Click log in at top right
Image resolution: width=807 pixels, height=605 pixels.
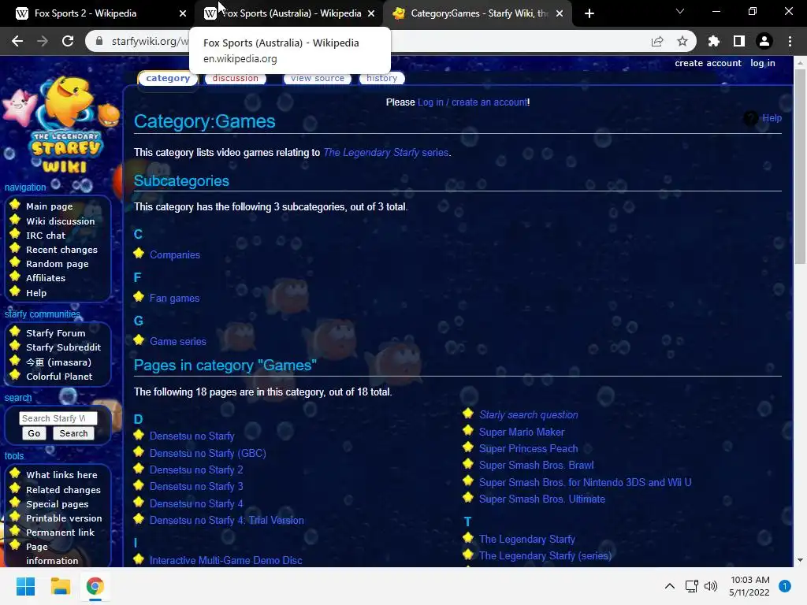point(762,63)
